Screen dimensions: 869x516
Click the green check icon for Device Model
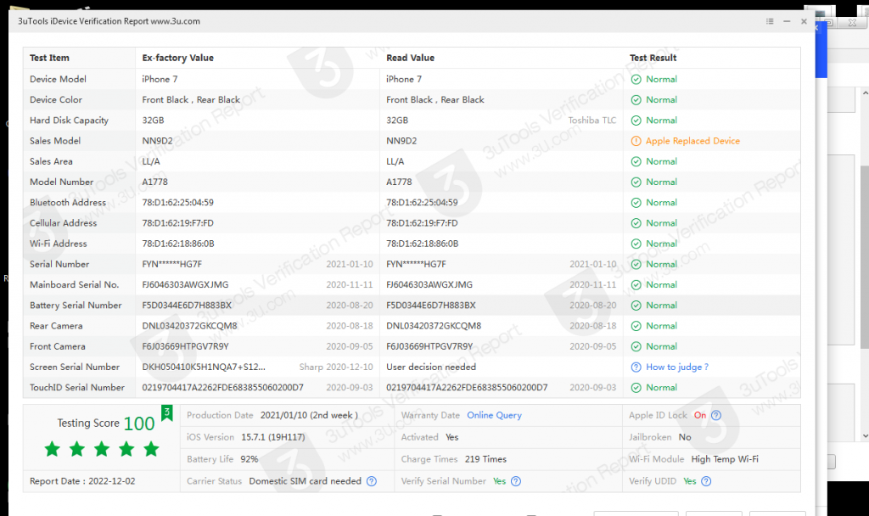tap(636, 79)
